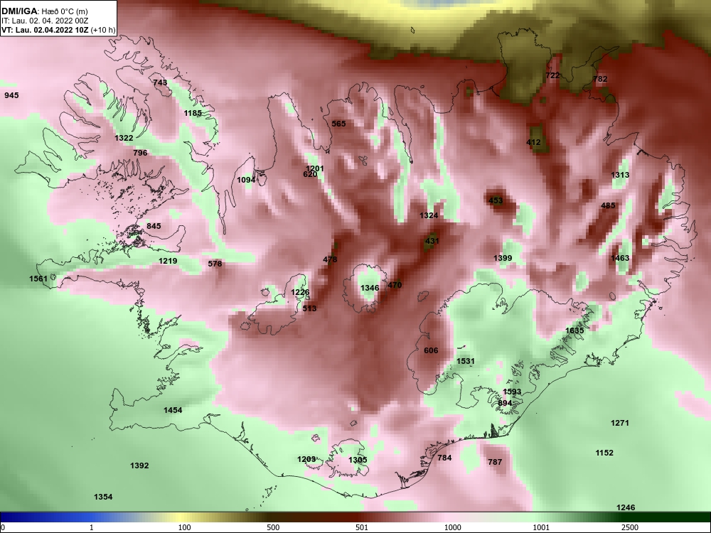Click the 478 height value
This screenshot has width=711, height=533.
(x=330, y=259)
